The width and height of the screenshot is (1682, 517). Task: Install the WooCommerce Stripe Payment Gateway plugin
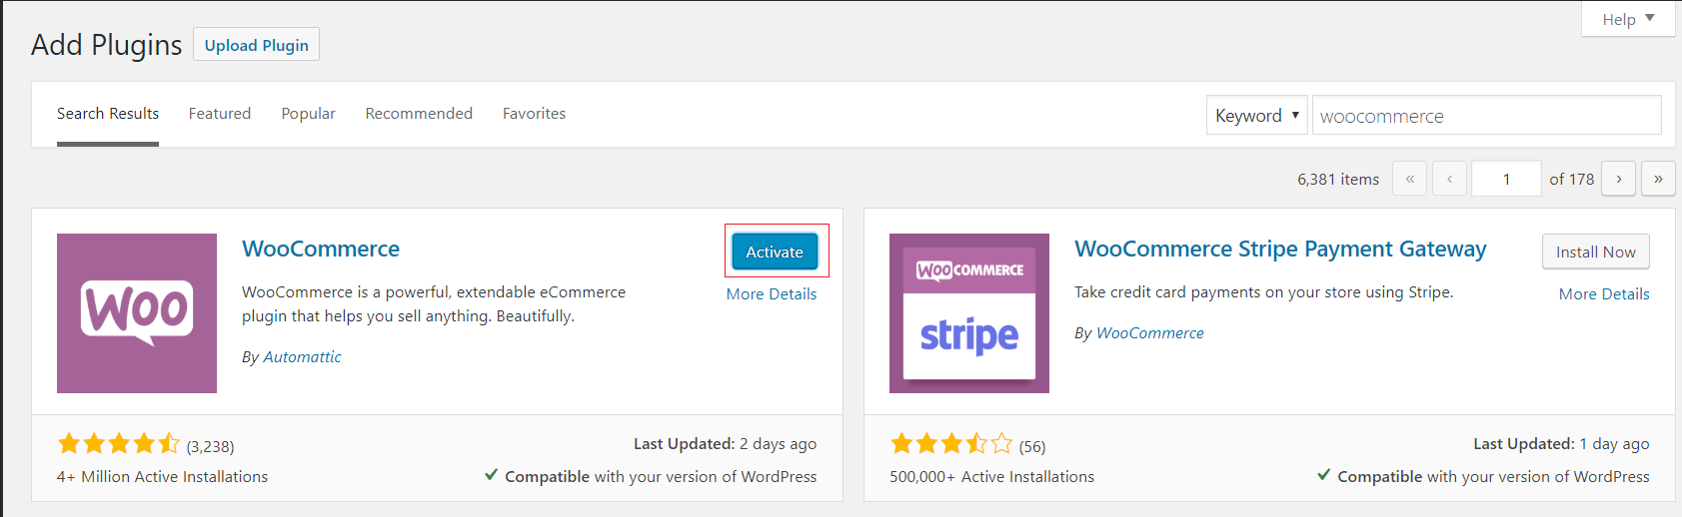click(1596, 252)
